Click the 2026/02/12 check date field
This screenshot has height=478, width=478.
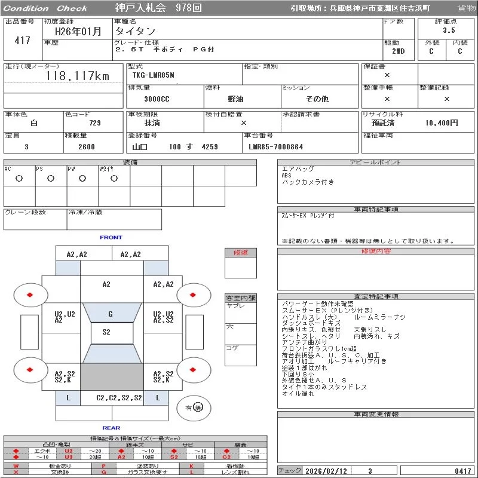tap(326, 471)
